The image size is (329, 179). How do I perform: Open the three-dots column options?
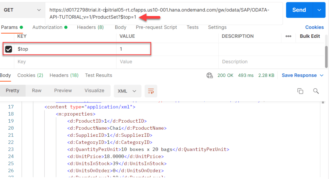(x=288, y=36)
